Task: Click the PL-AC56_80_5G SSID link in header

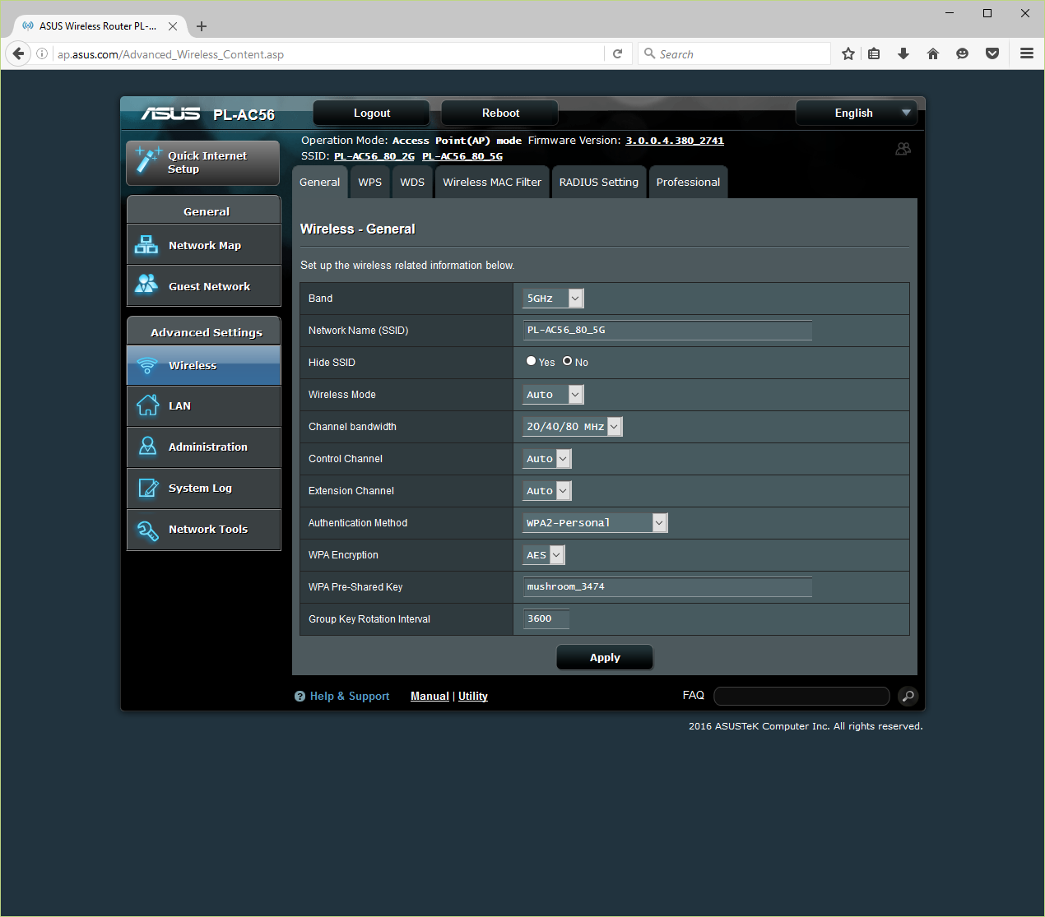Action: pos(462,156)
